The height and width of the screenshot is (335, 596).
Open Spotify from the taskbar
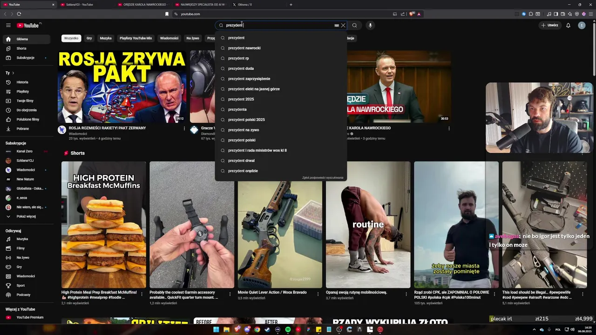[288, 329]
